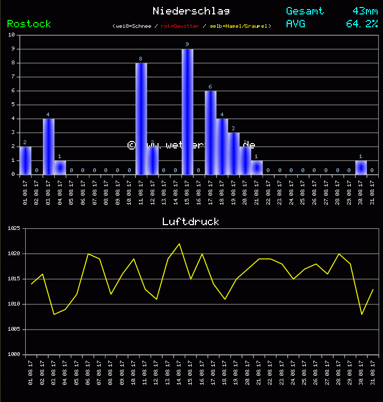Viewport: 383px width, 402px height.
Task: Click the 43mm total value
Action: [x=365, y=11]
